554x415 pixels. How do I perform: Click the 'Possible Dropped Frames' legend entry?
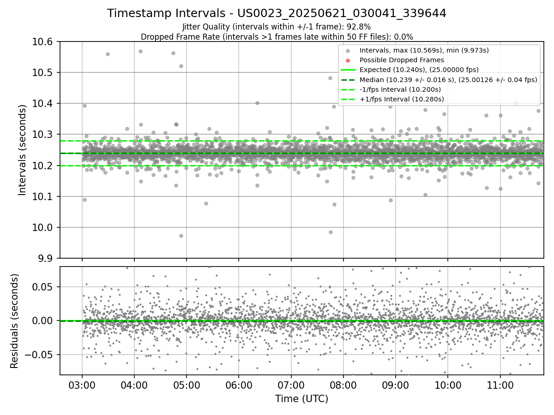[402, 60]
